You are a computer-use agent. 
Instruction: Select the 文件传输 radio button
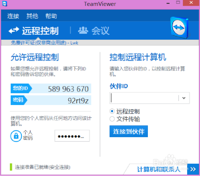[x=112, y=119]
